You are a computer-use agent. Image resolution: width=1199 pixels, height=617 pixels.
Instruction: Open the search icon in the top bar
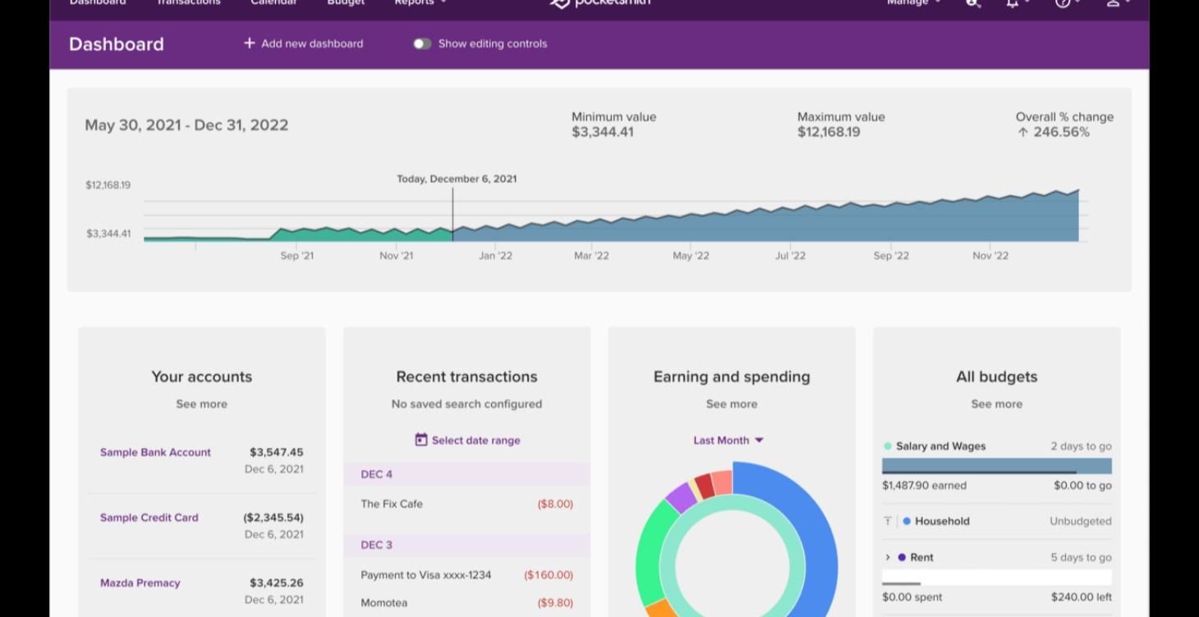click(x=973, y=4)
